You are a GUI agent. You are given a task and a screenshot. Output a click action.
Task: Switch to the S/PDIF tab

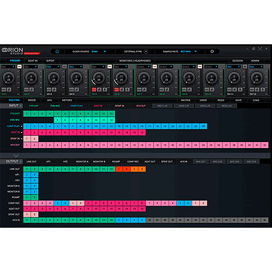pos(50,60)
